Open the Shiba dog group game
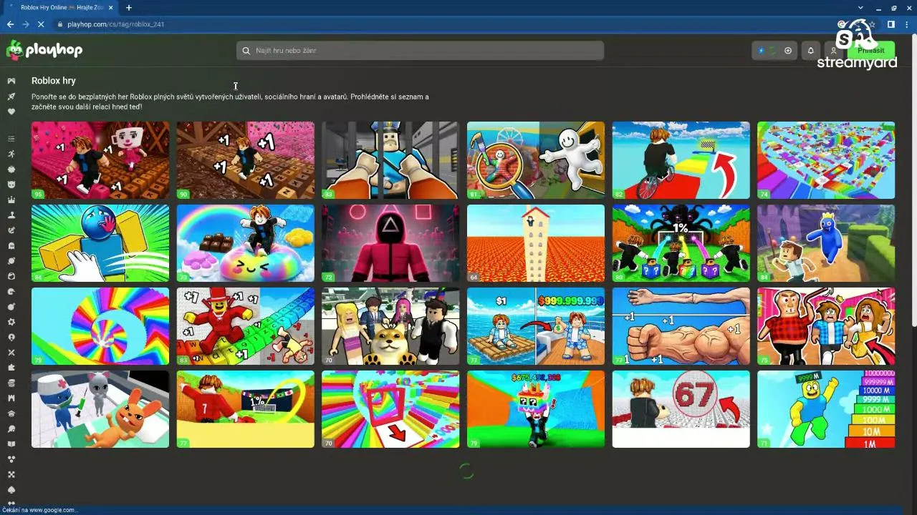Viewport: 917px width, 515px height. 390,326
